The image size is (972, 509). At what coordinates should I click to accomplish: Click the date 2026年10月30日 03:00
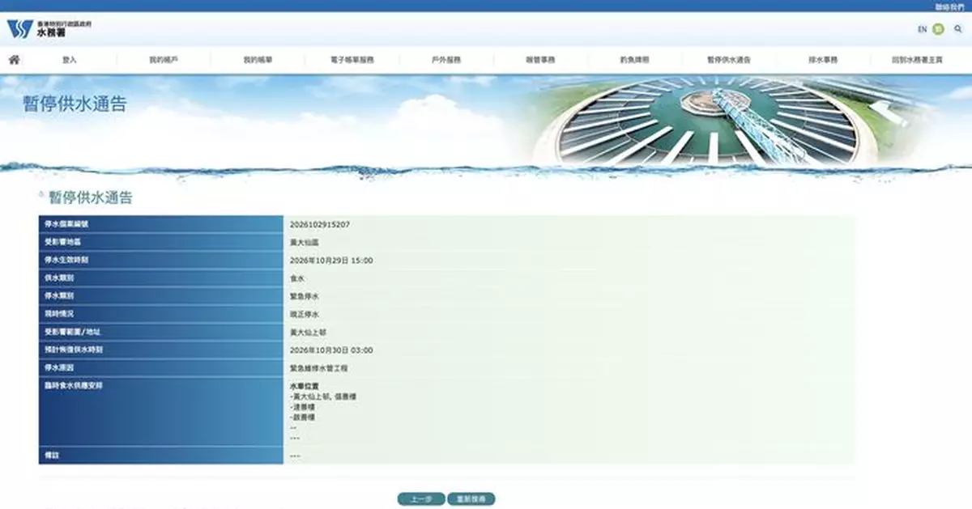click(331, 350)
